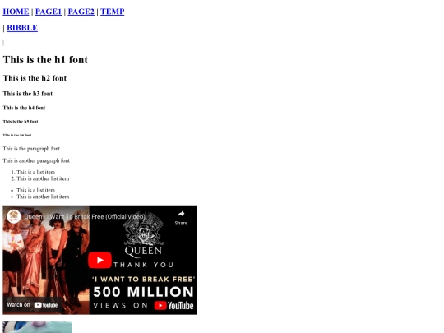444x333 pixels.
Task: Click the '500 MILLION' text in video thumbnail
Action: click(x=143, y=292)
